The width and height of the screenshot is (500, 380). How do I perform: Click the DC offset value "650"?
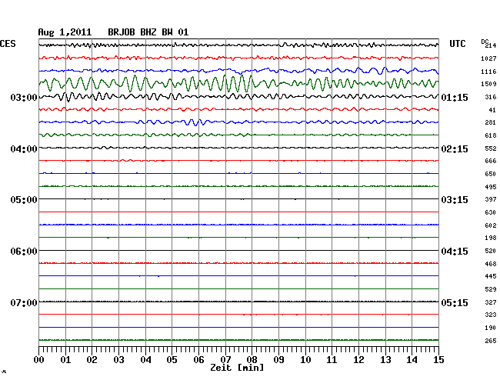pos(491,174)
